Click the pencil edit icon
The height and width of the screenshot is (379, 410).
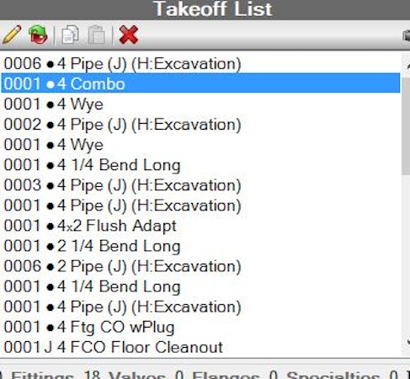12,35
